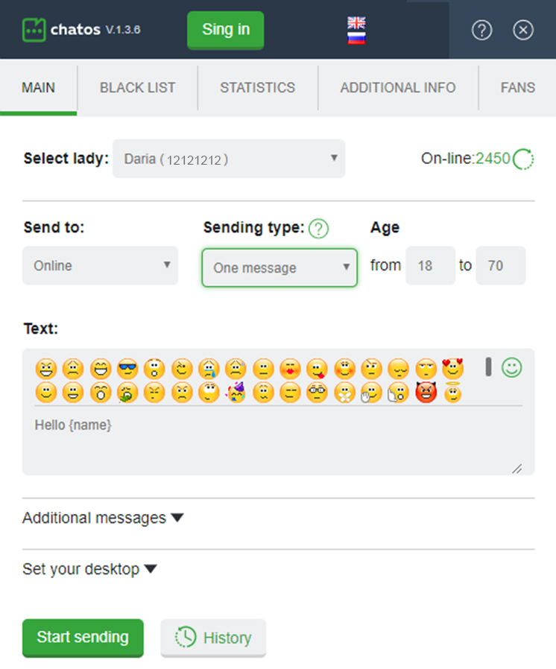This screenshot has height=669, width=556.
Task: Add the red devil emoji
Action: 426,393
